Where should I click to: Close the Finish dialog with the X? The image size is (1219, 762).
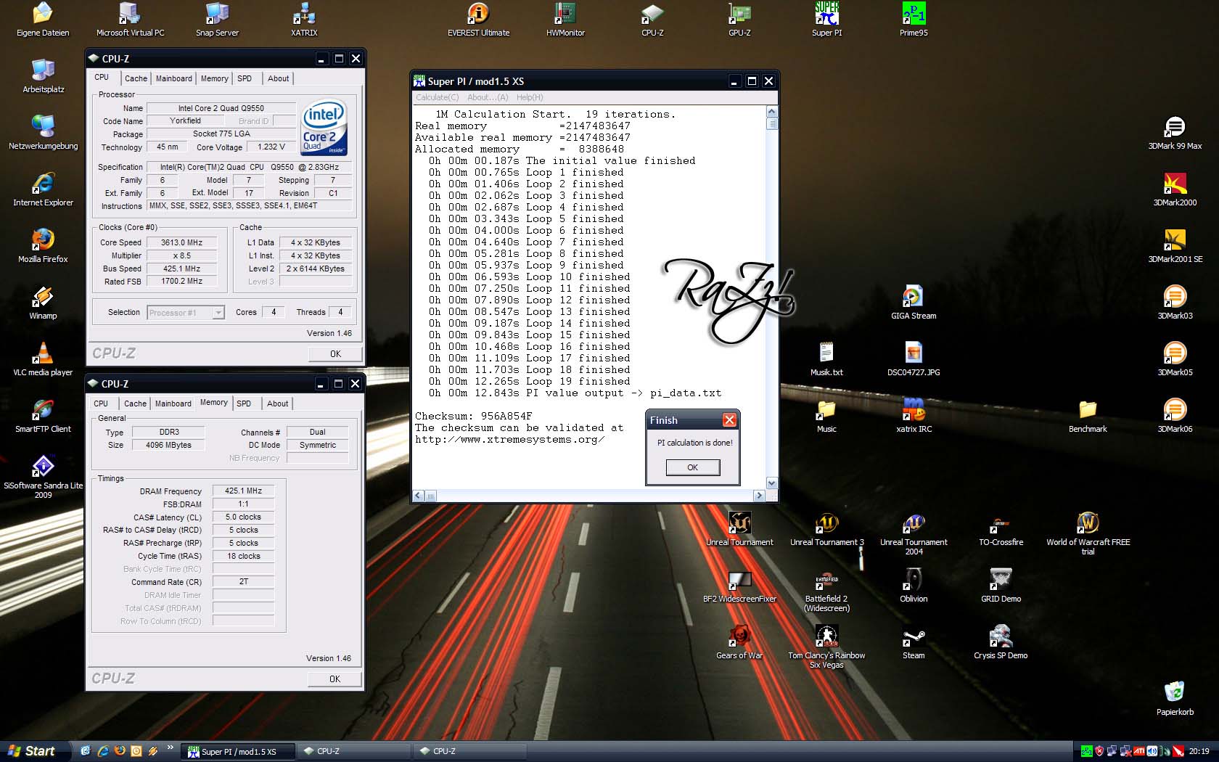coord(730,420)
